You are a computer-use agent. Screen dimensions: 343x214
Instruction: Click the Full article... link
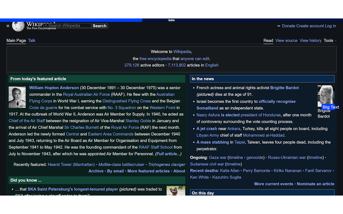(168, 154)
